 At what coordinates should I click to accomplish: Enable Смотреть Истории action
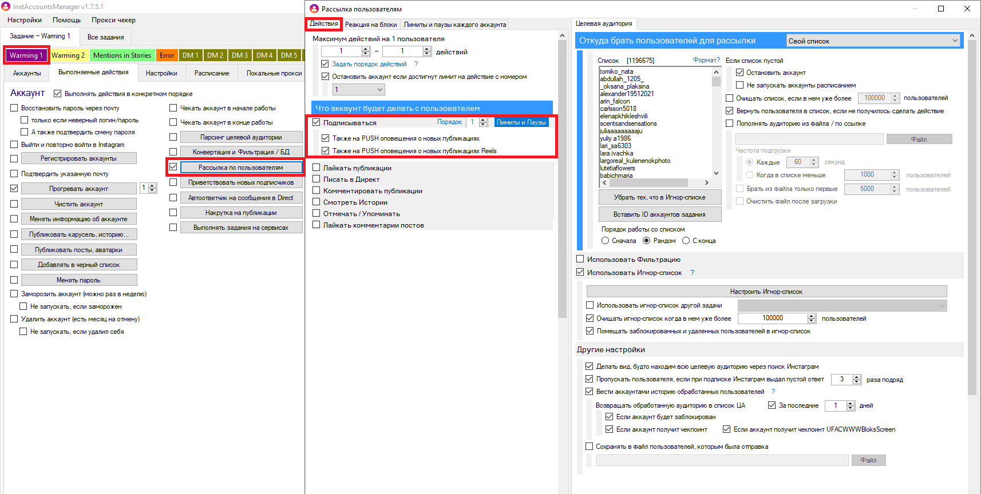tap(316, 202)
